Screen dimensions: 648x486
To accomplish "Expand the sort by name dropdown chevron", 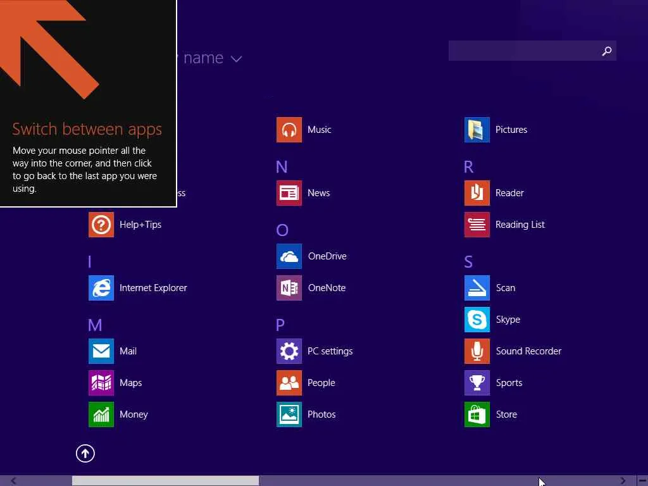I will 237,59.
